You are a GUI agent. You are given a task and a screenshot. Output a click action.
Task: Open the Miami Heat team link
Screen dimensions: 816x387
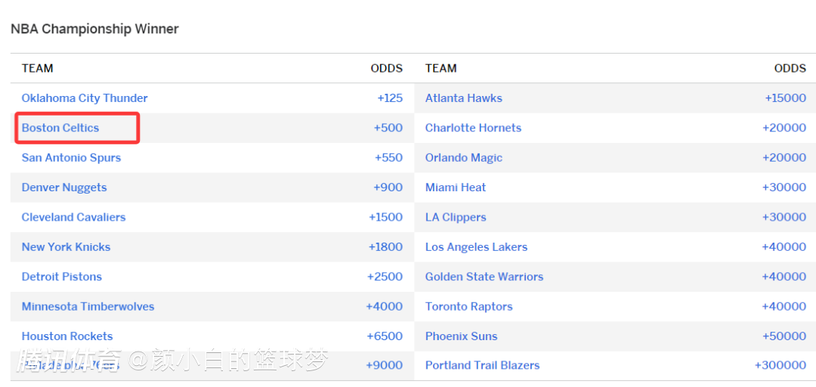pyautogui.click(x=456, y=187)
